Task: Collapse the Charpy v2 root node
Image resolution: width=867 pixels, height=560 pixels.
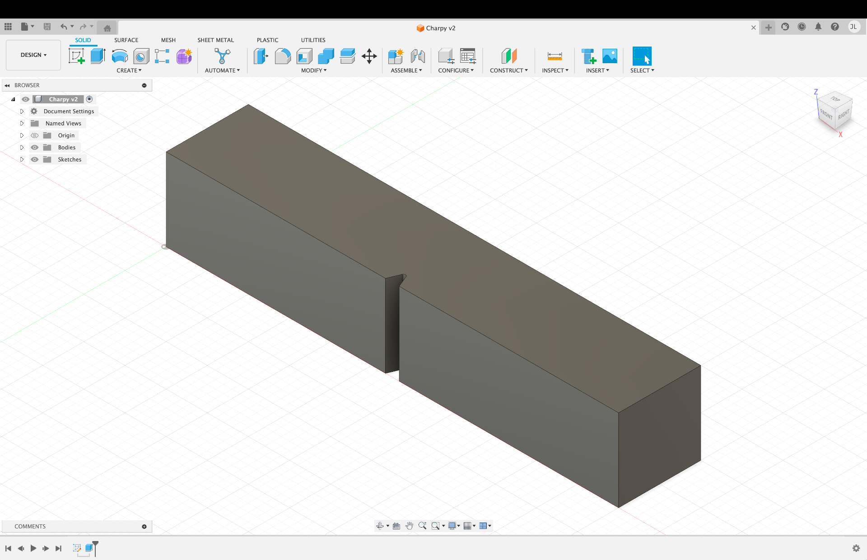Action: click(13, 99)
